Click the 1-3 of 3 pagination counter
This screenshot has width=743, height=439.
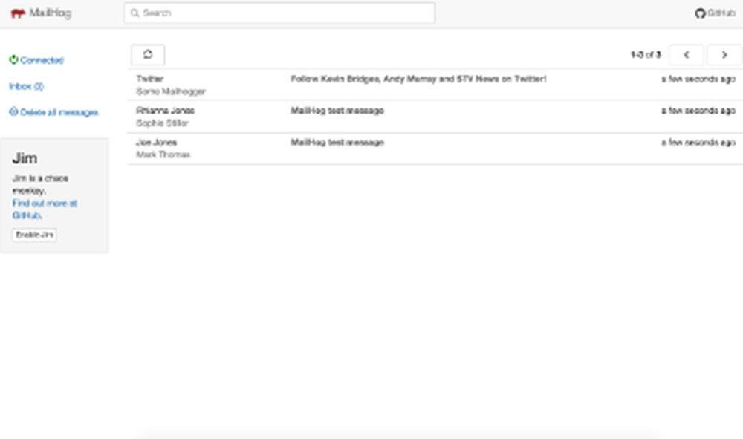click(646, 55)
